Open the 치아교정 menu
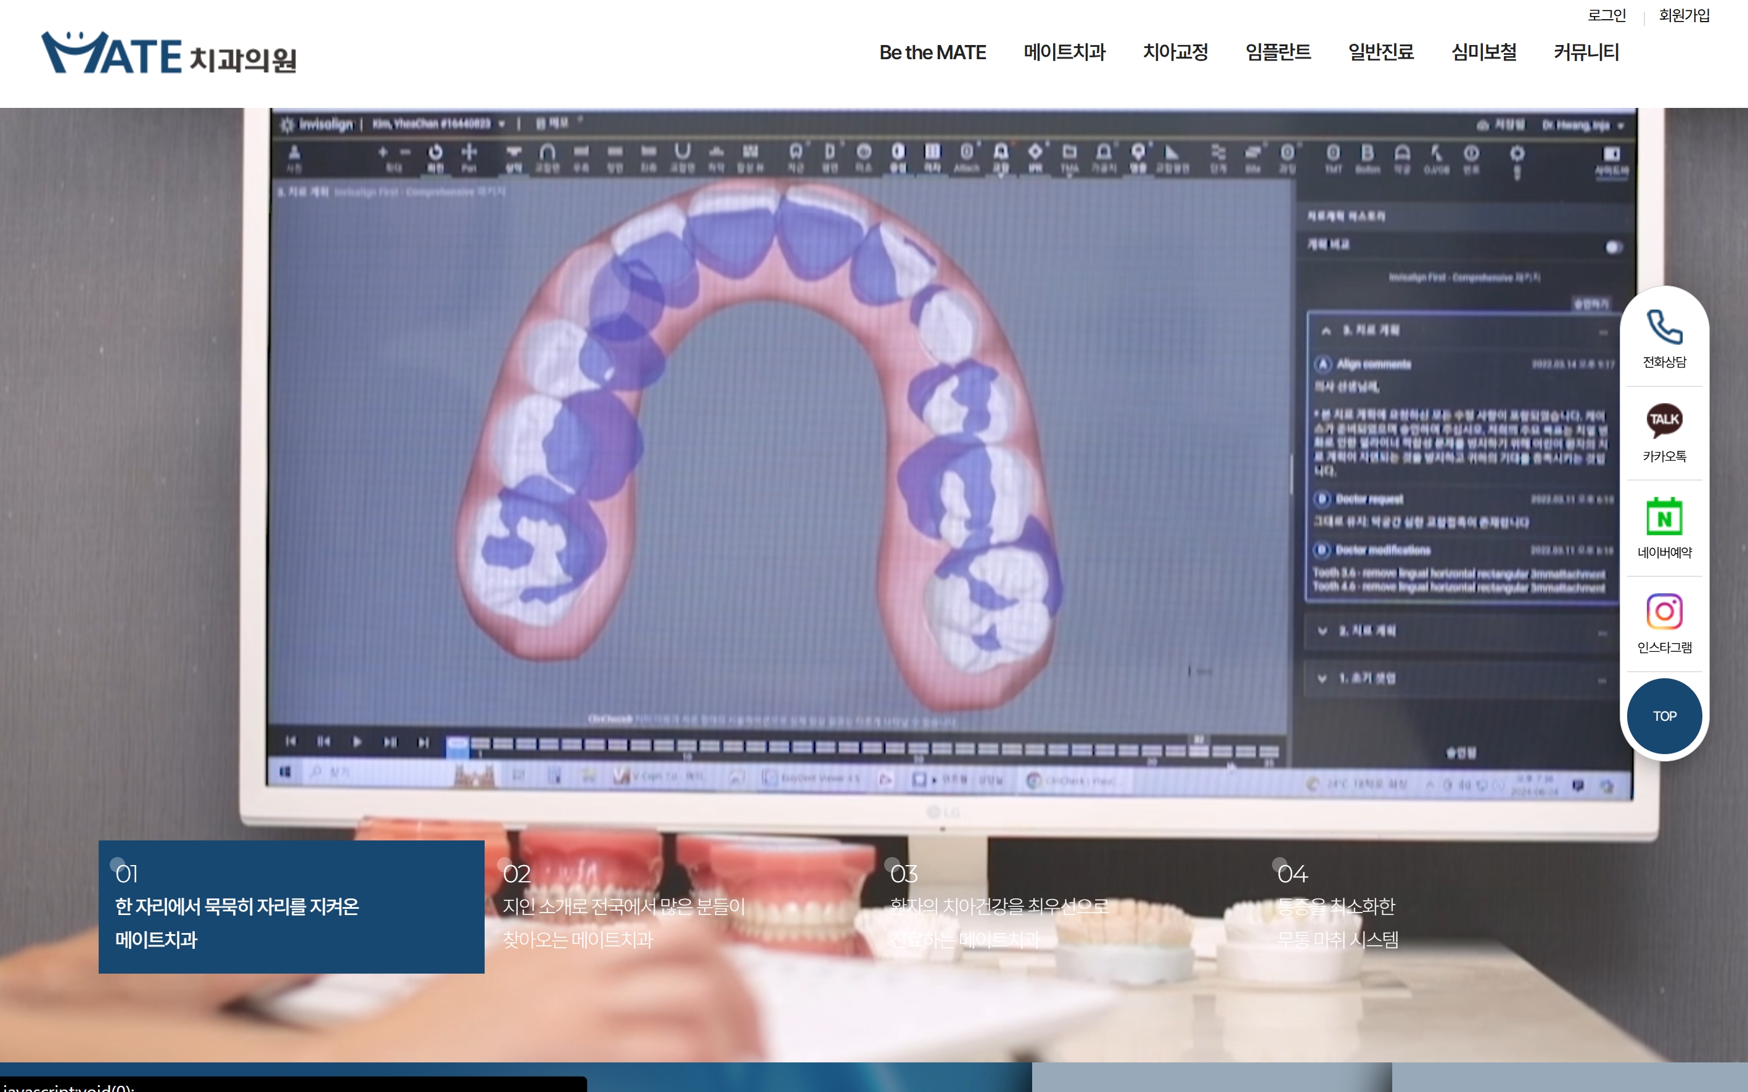The height and width of the screenshot is (1092, 1748). point(1175,53)
